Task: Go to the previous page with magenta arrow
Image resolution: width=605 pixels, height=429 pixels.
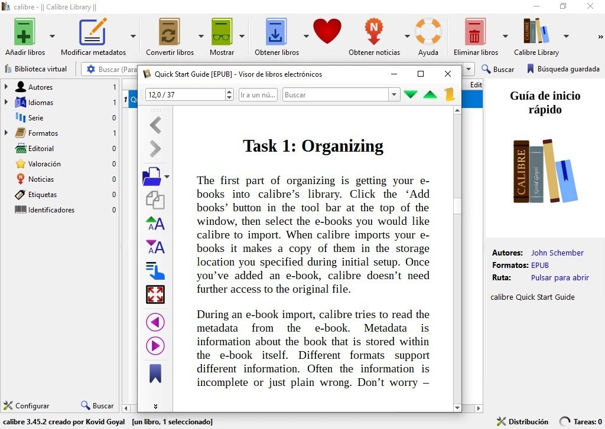Action: (x=155, y=322)
